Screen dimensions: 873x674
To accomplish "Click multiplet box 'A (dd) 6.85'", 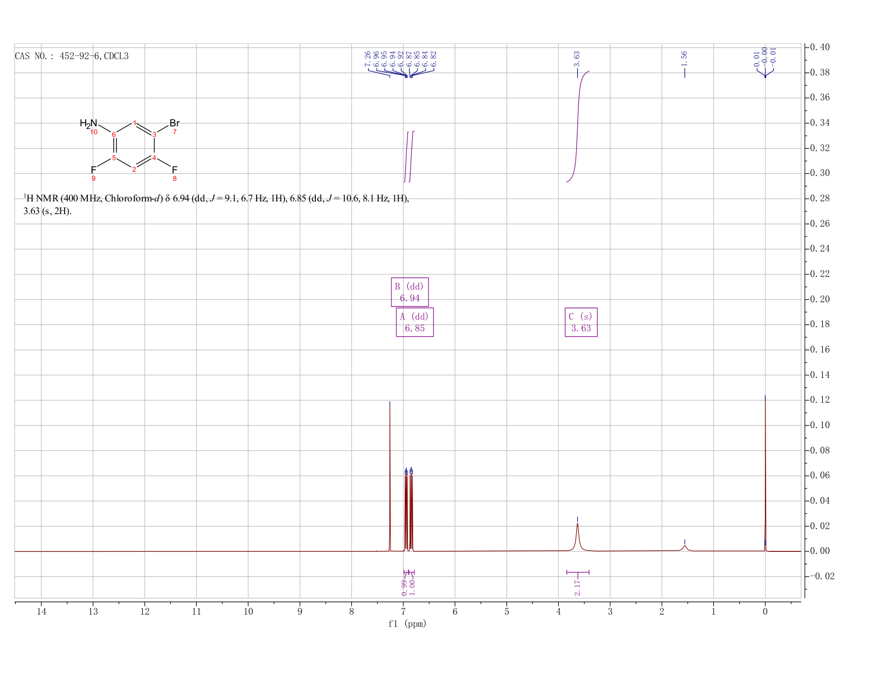I will pyautogui.click(x=415, y=322).
